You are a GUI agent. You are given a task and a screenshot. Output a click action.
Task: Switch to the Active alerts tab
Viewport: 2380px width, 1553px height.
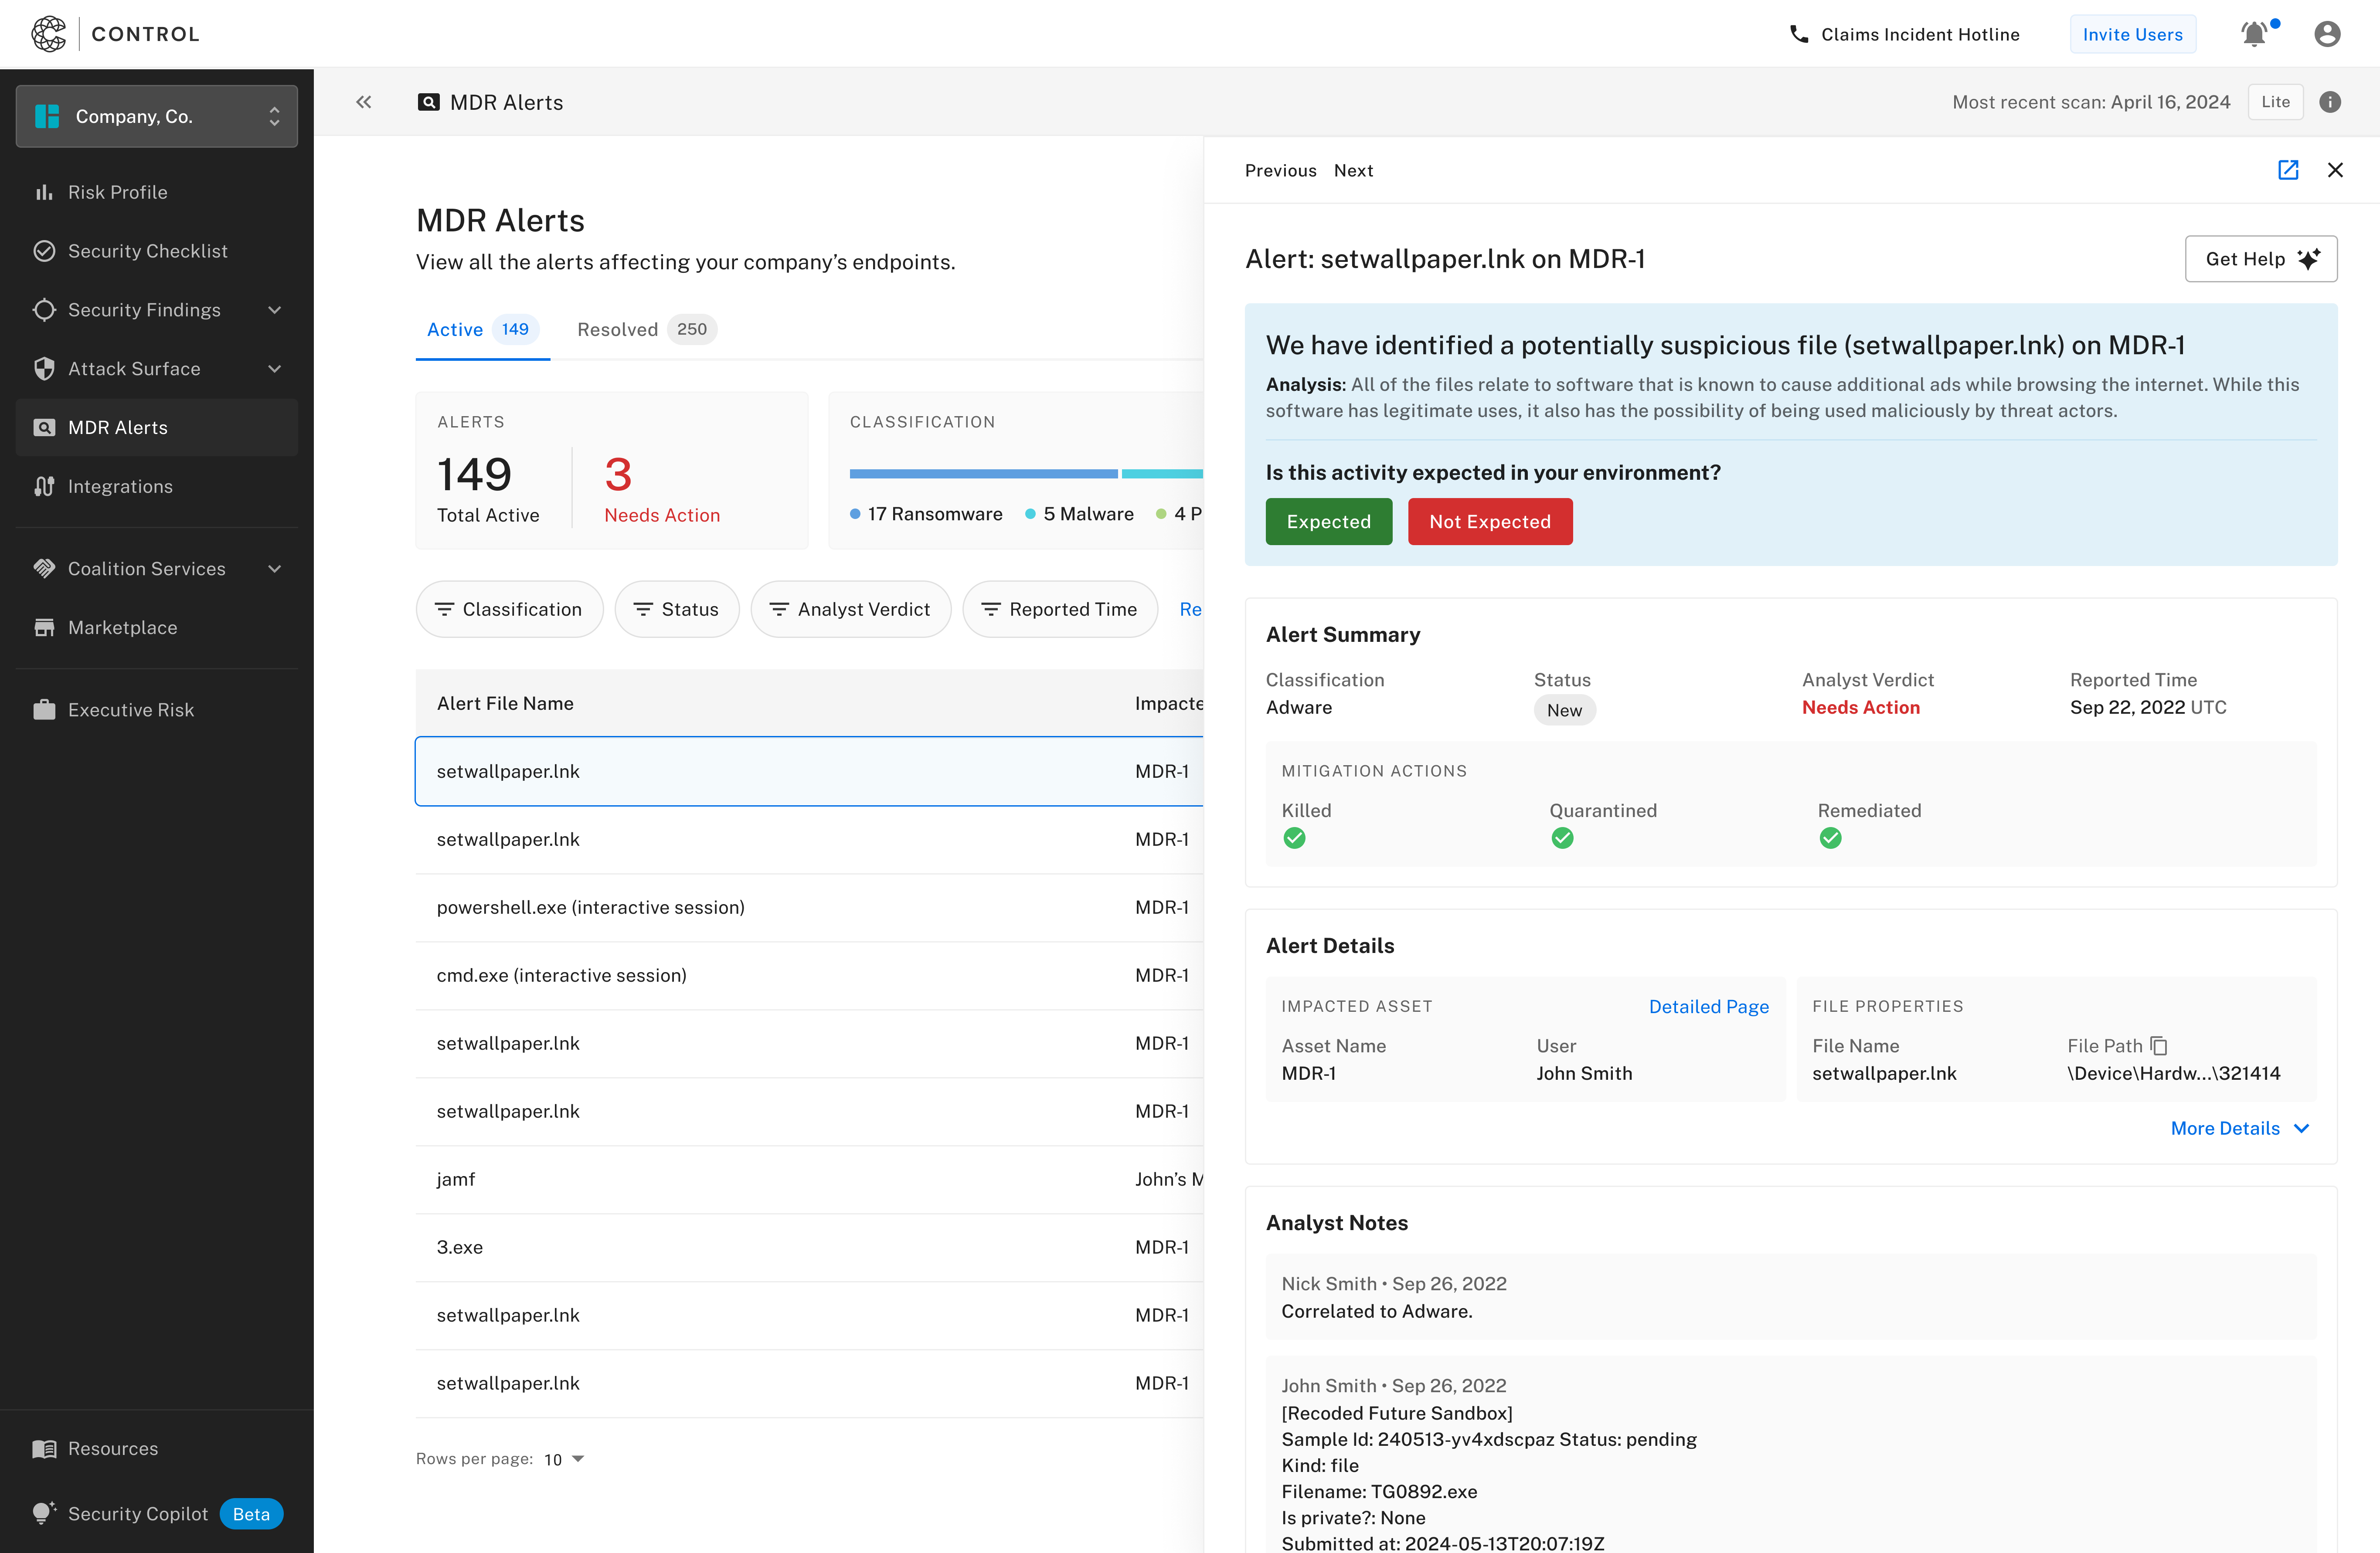(x=483, y=330)
